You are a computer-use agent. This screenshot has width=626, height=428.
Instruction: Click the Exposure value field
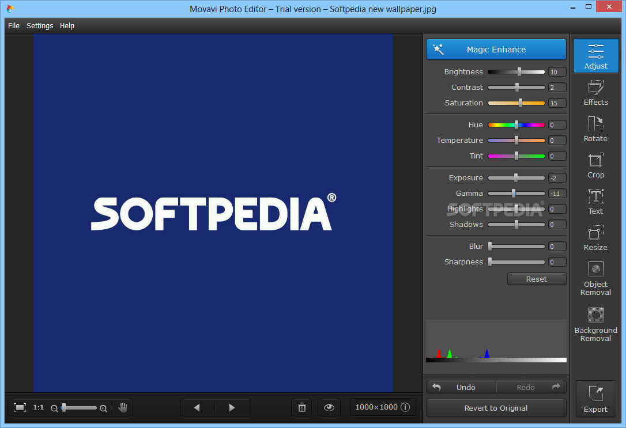557,178
